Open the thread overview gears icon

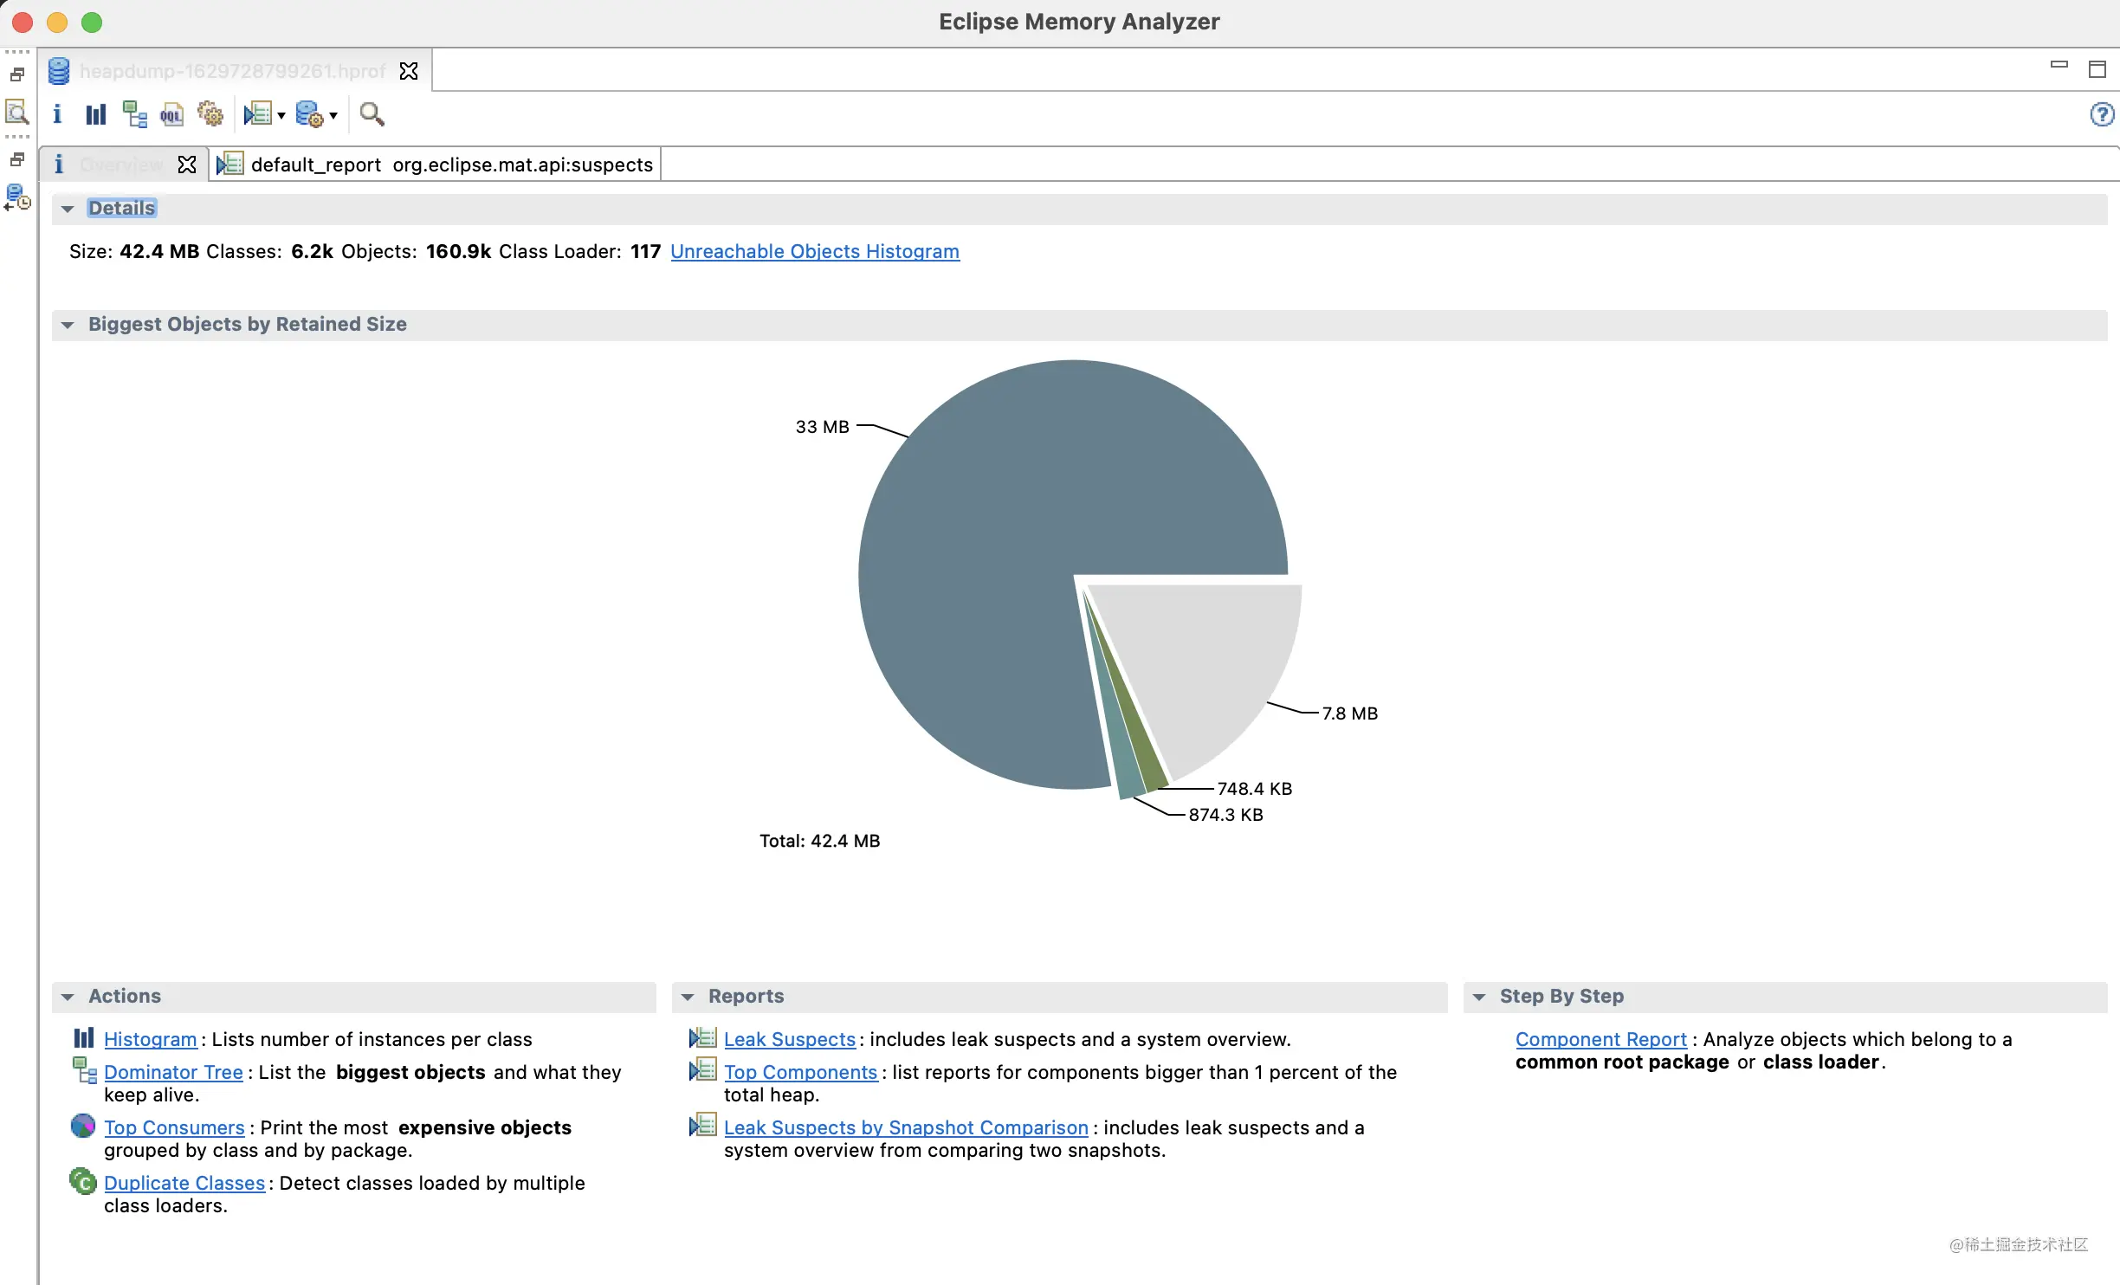[x=210, y=114]
